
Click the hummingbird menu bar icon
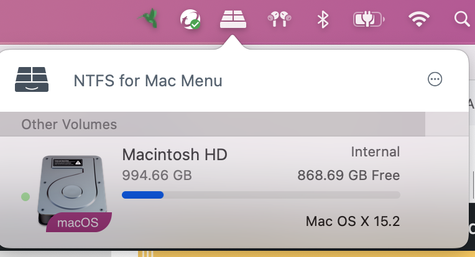tap(149, 19)
